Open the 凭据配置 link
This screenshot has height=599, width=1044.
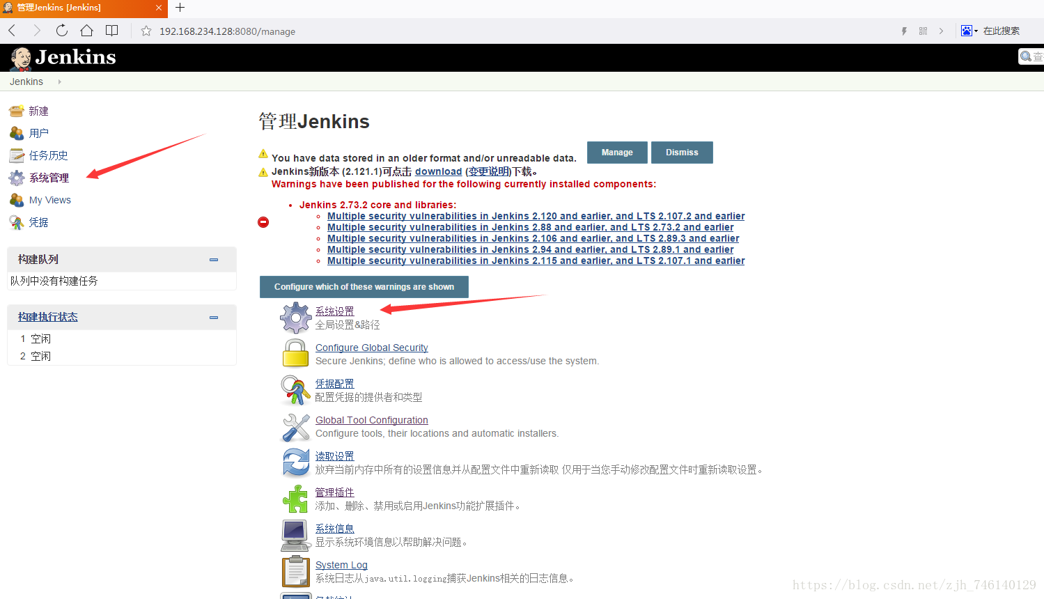tap(335, 384)
